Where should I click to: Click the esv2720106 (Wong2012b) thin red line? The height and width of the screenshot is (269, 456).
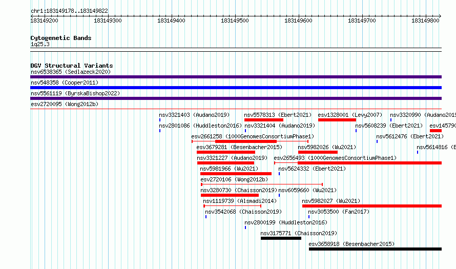(262, 184)
